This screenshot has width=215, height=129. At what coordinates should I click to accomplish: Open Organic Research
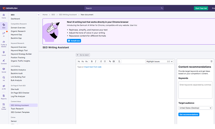pyautogui.click(x=18, y=31)
